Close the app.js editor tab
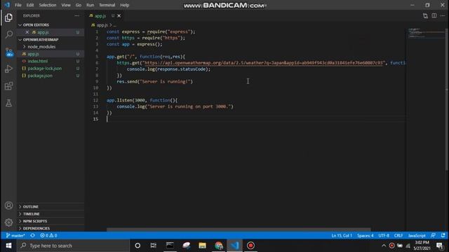Screen dimensions: 449x252 (119, 15)
